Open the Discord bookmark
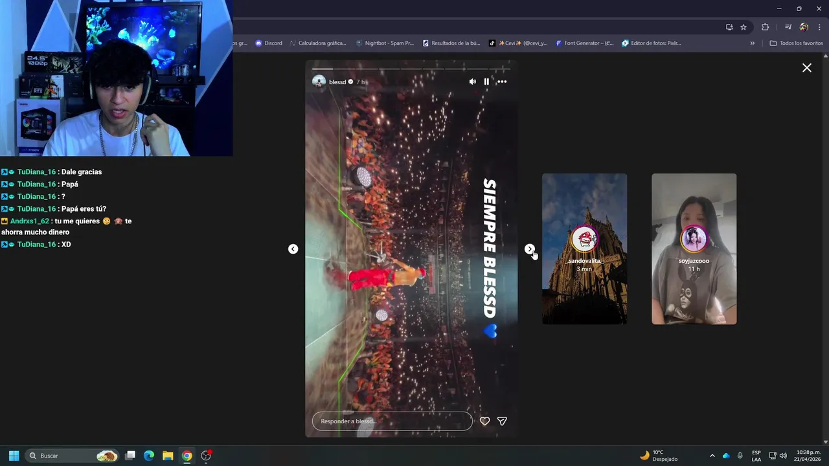Viewport: 829px width, 466px height. pos(268,43)
